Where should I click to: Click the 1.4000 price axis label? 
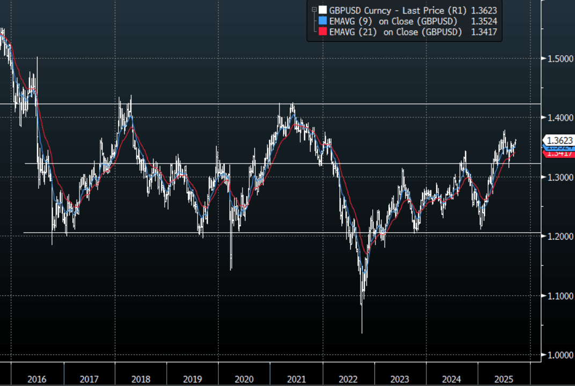[x=560, y=117]
